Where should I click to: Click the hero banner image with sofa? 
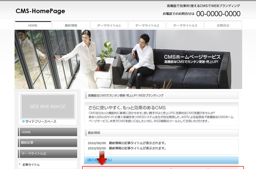click(128, 59)
